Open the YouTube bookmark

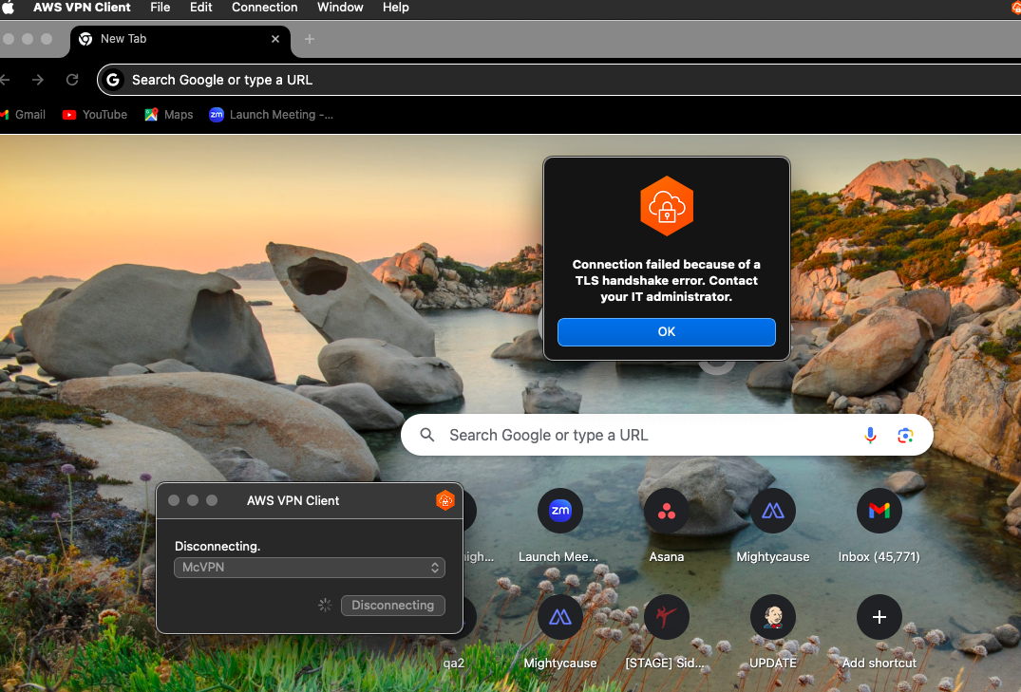[95, 115]
